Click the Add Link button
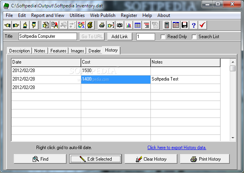The image size is (244, 173). [x=120, y=37]
